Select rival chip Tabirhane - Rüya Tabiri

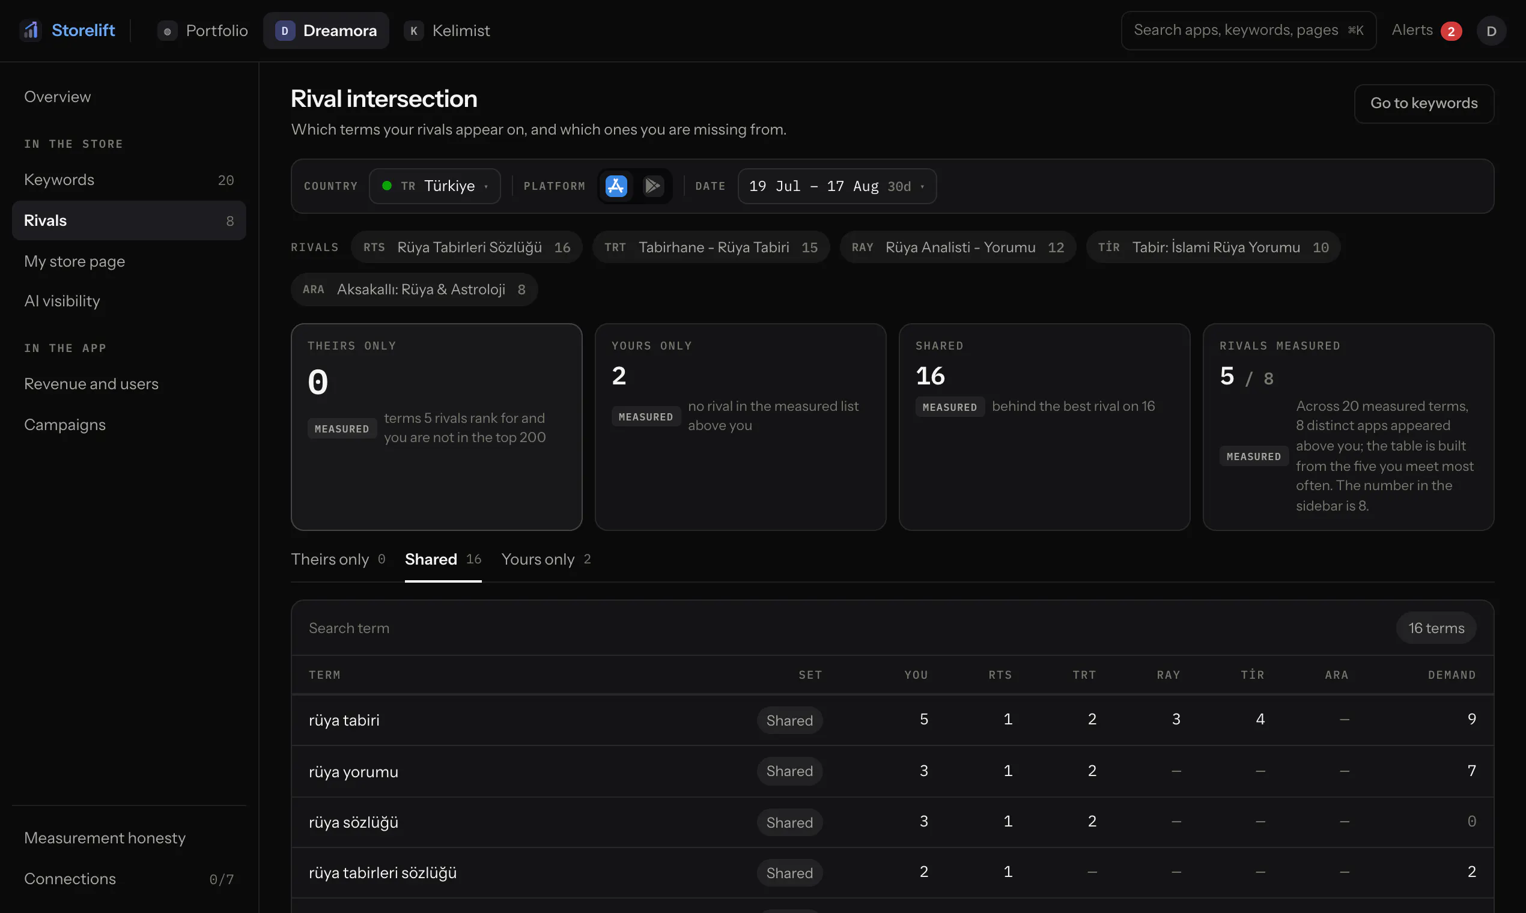pyautogui.click(x=711, y=247)
